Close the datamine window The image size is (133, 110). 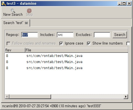coord(129,4)
